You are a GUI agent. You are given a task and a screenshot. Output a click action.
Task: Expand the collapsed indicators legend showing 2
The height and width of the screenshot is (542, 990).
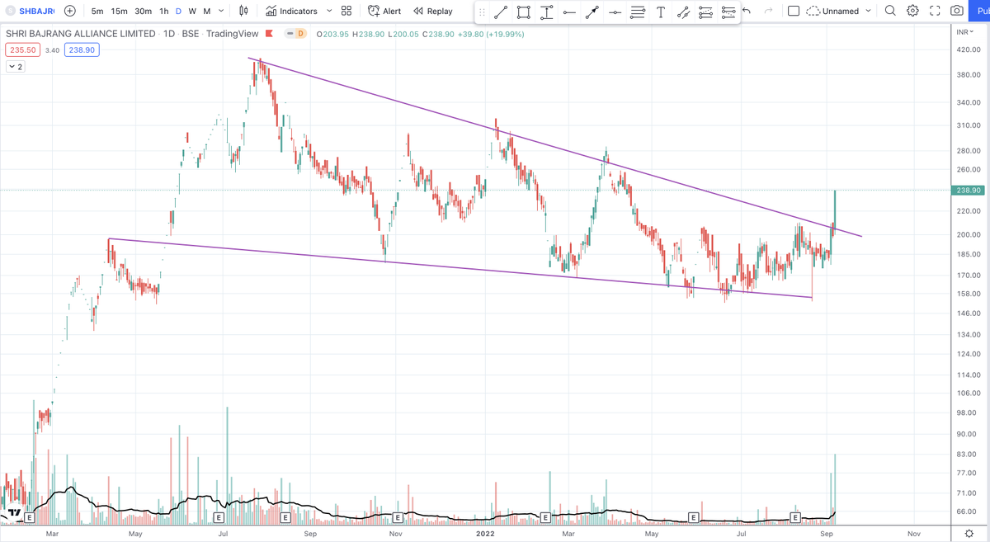(x=16, y=67)
